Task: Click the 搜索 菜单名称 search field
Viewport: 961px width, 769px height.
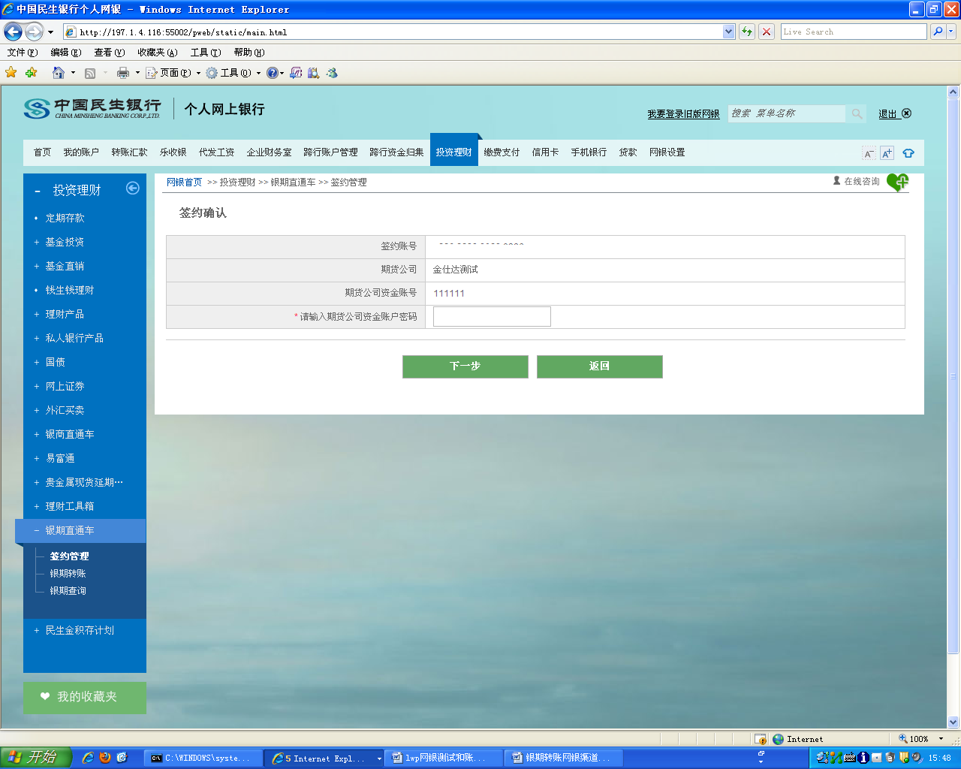Action: [x=787, y=113]
